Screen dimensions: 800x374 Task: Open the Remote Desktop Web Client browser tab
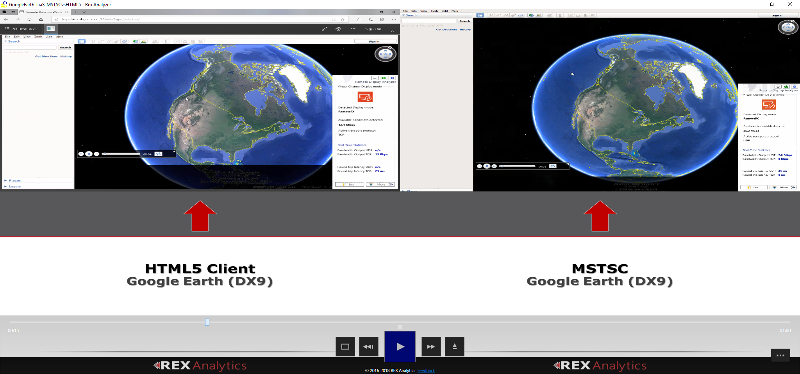(44, 12)
